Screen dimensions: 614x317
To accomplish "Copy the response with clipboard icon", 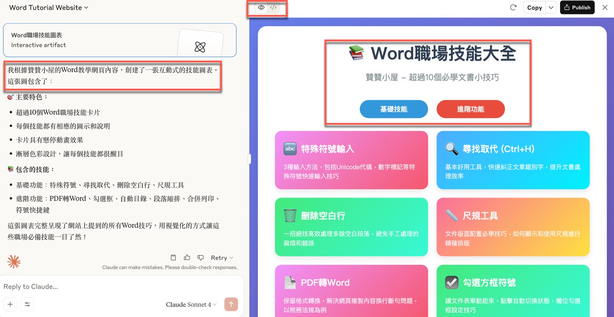I will [173, 258].
